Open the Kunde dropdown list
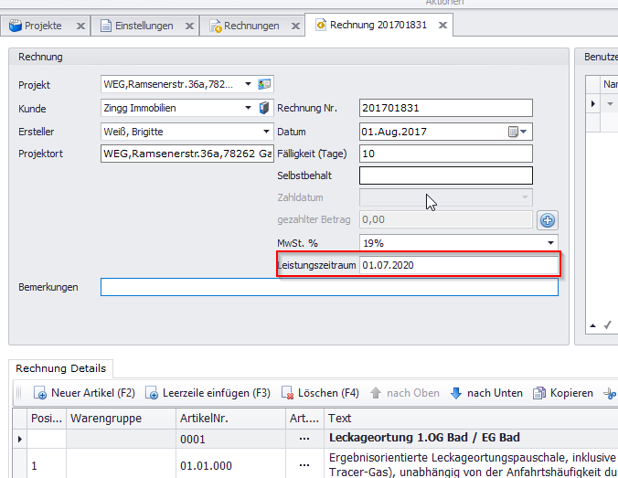This screenshot has height=478, width=618. 249,108
